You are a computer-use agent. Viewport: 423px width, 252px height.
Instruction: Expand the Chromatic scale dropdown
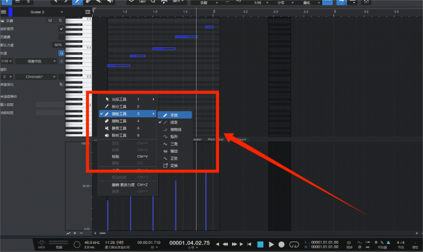coord(35,76)
